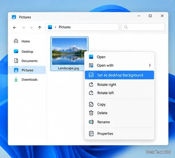Minimize the Pictures window
Screen dimensions: 175x158
[x=139, y=16]
